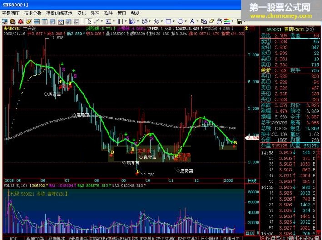The height and width of the screenshot is (240, 322).
Task: Select the arrow pointer selection tool
Action: [89, 21]
